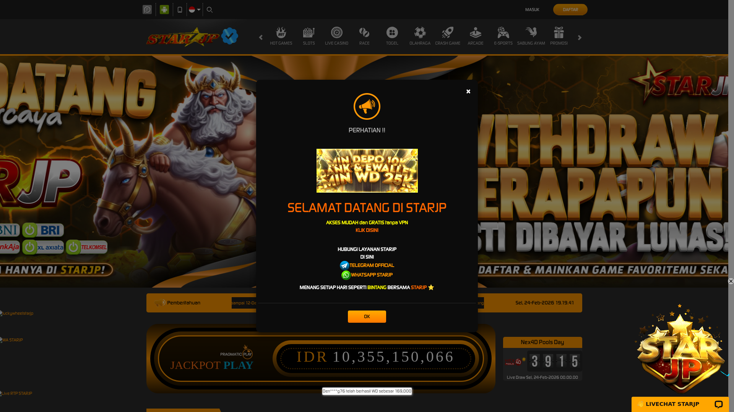
Task: Click the Pragmatic Play jackpot logo
Action: click(x=237, y=352)
